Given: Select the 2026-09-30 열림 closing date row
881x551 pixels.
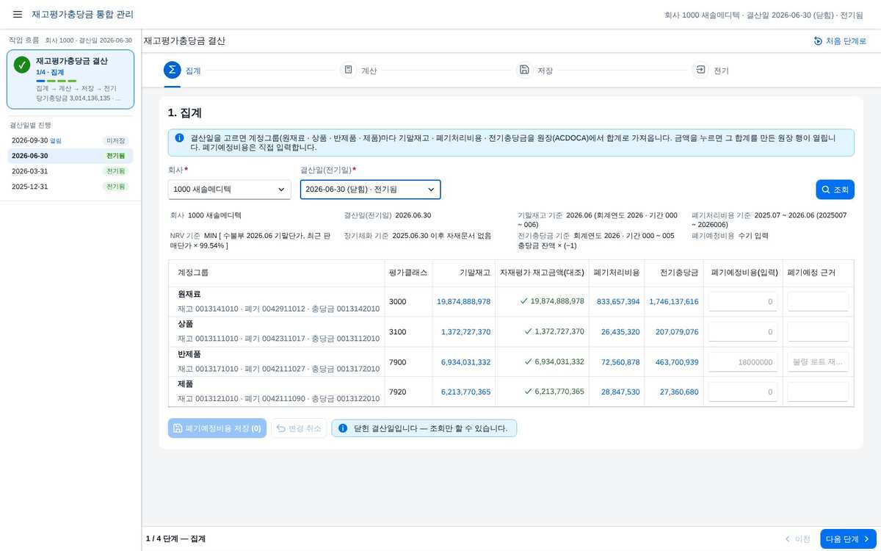Looking at the screenshot, I should coord(70,140).
